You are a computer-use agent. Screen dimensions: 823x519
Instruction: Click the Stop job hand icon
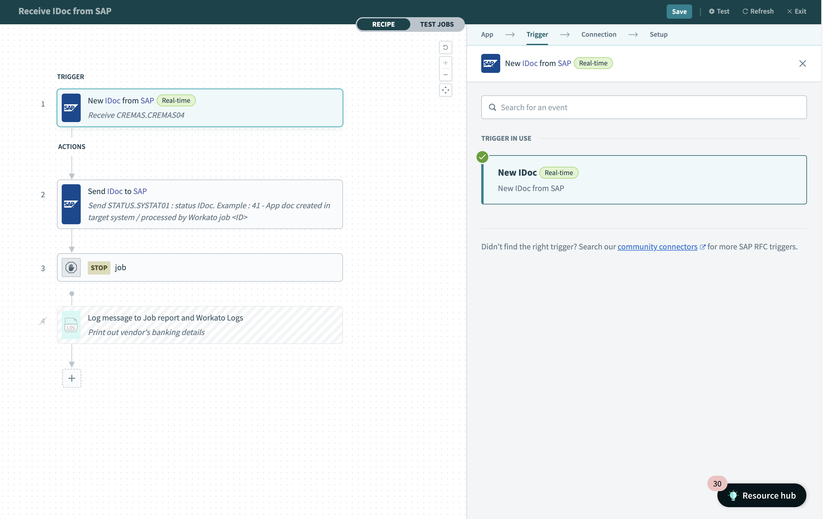pyautogui.click(x=71, y=267)
